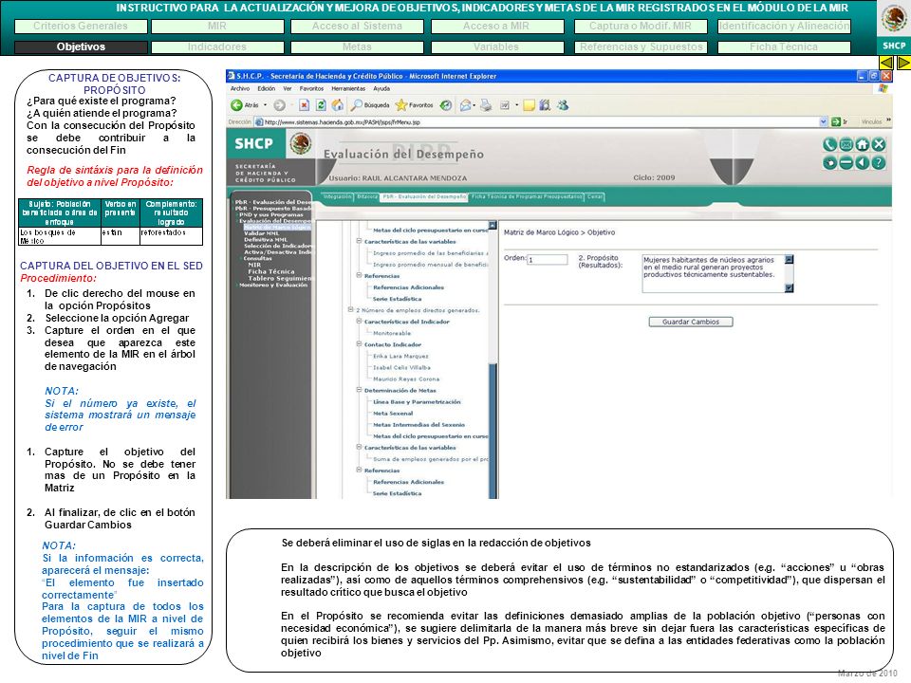Screen dimensions: 911x683
Task: Collapse the last Referencias tree node
Action: [x=359, y=470]
